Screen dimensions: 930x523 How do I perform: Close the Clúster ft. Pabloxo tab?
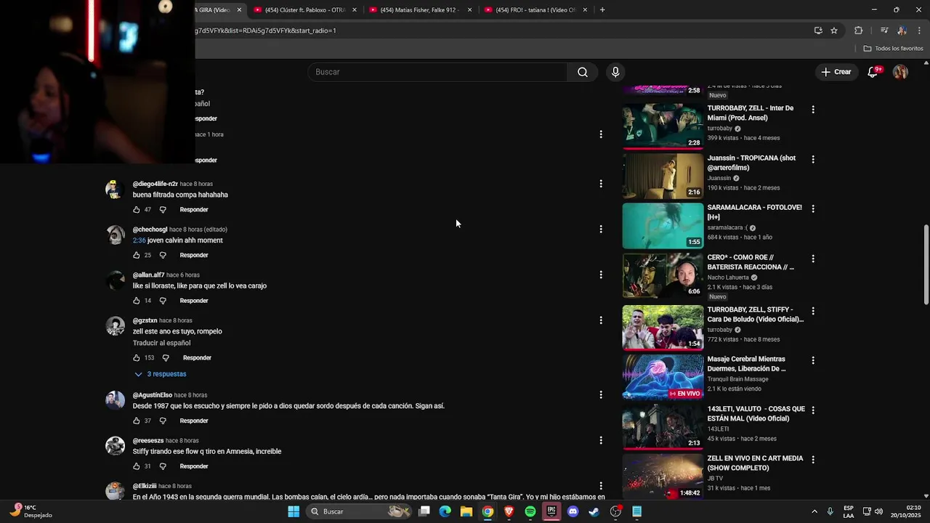click(x=355, y=10)
